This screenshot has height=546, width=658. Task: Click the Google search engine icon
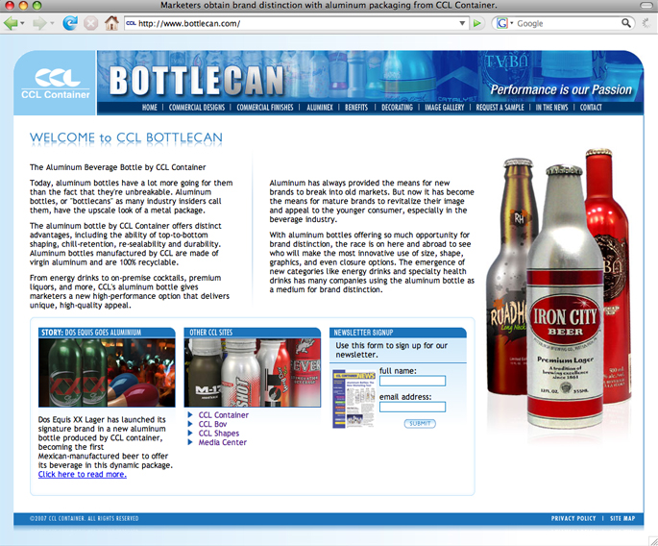501,23
